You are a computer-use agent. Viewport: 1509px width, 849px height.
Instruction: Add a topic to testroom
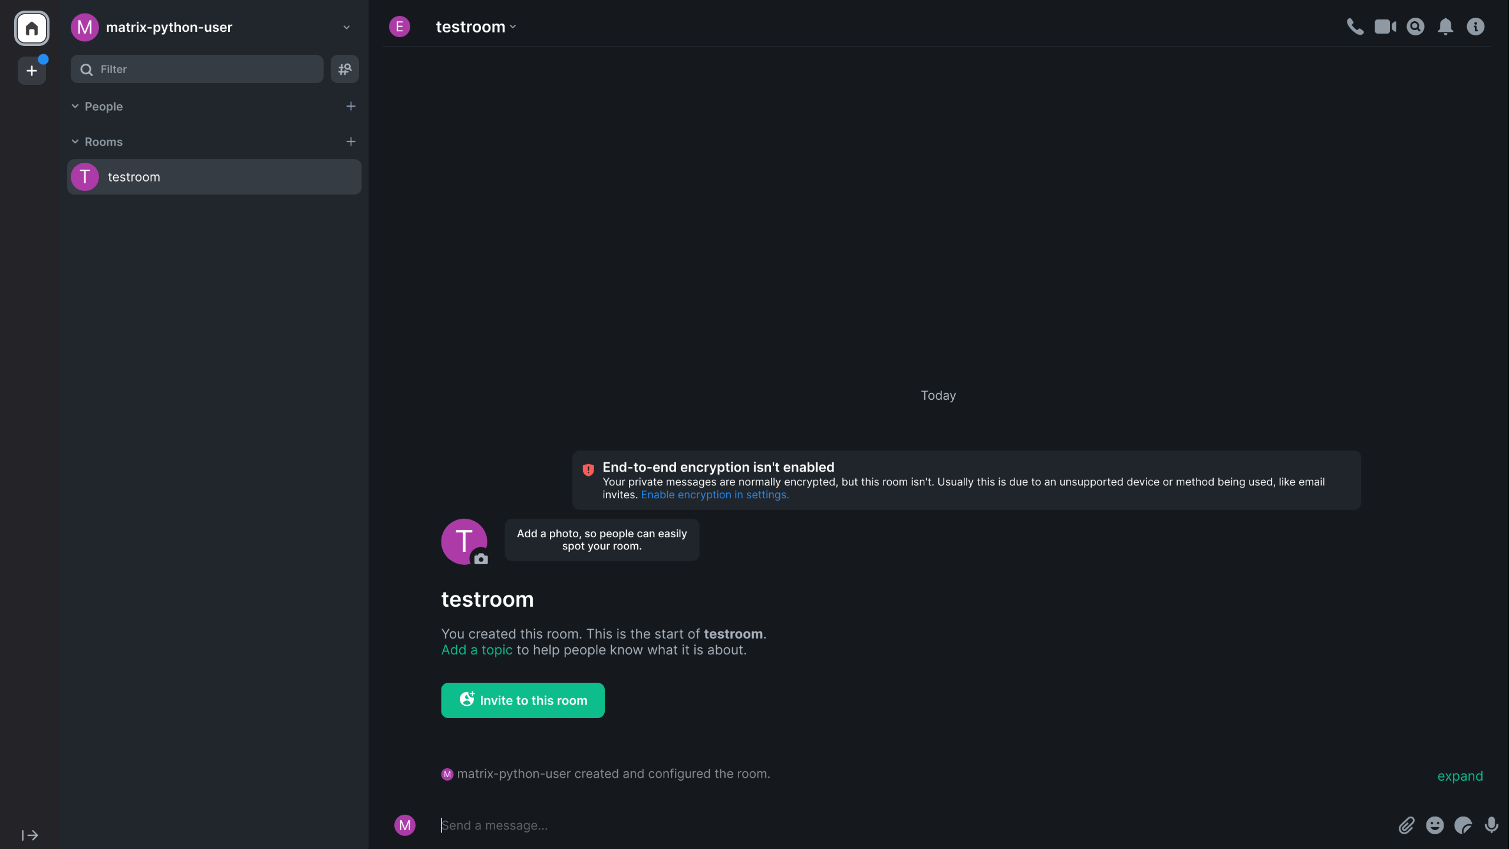(x=476, y=649)
